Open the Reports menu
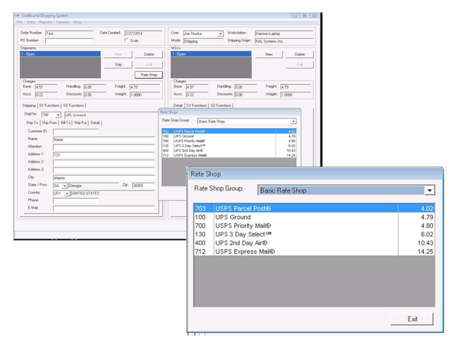This screenshot has width=459, height=344. coord(45,22)
